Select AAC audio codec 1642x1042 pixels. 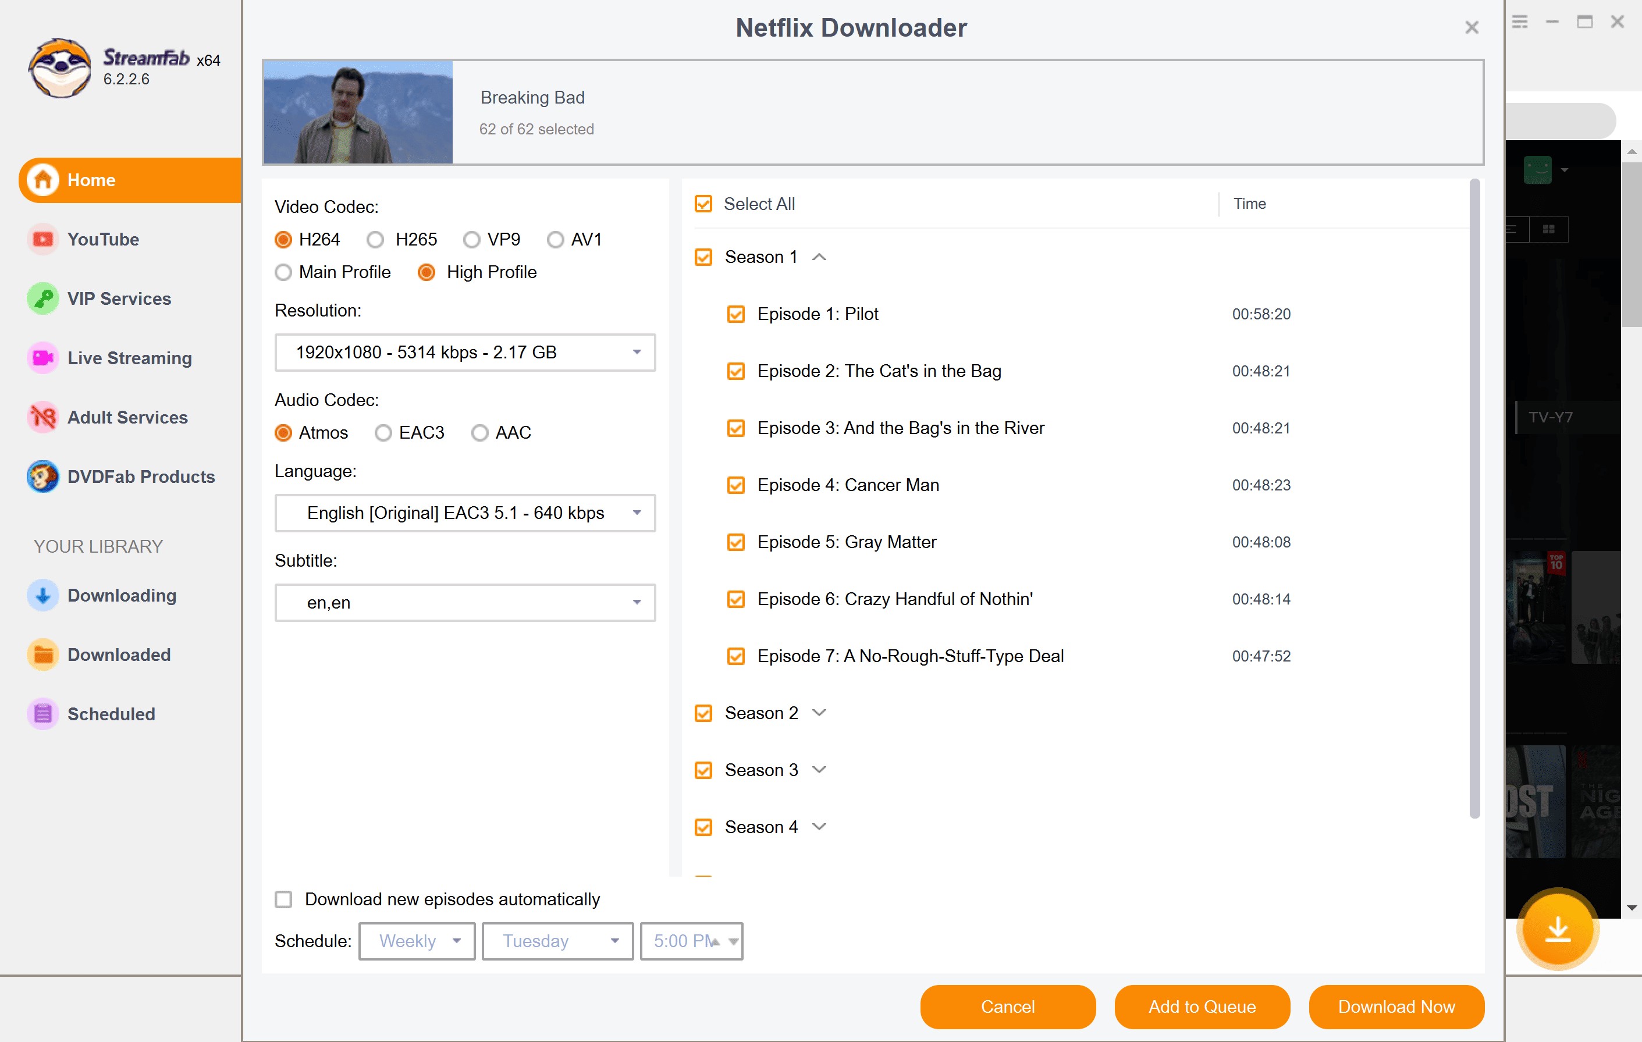[479, 433]
